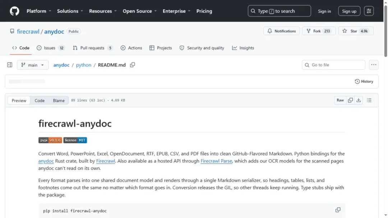
Task: Click the Notifications bell button
Action: point(281,31)
